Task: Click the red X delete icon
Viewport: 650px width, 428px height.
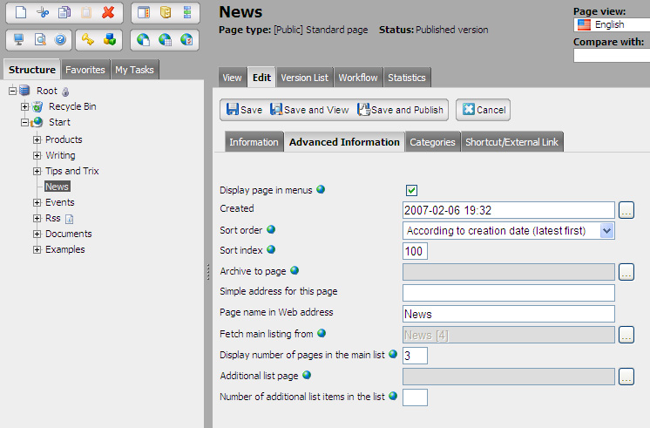Action: point(108,12)
